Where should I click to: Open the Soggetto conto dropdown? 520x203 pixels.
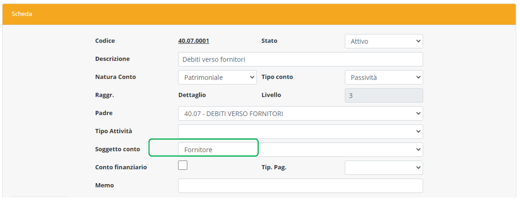[x=300, y=150]
